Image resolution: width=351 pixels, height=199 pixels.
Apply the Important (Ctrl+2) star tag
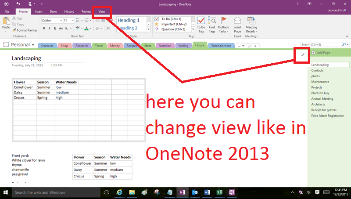coord(171,24)
